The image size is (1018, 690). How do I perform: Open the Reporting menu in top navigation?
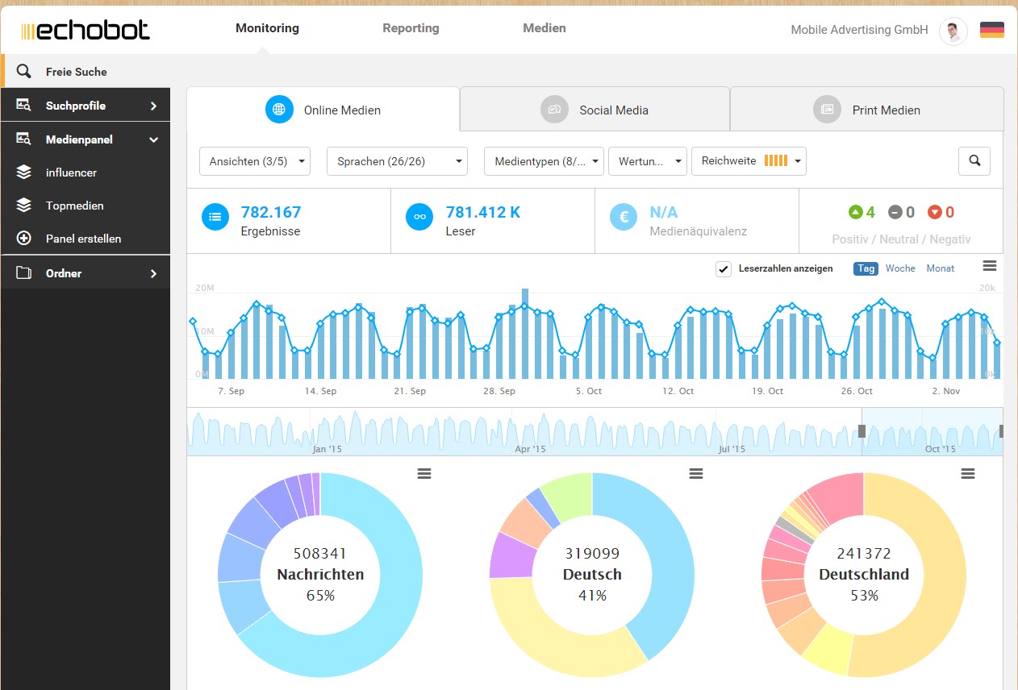click(411, 28)
